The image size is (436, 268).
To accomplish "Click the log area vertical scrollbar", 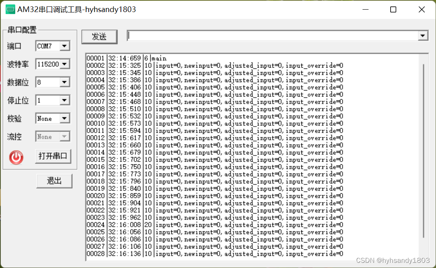I will 424,151.
